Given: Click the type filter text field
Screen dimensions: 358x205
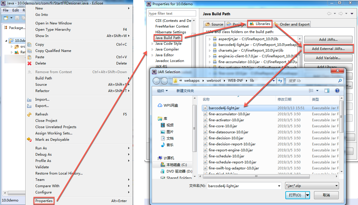Looking at the screenshot, I should point(172,13).
